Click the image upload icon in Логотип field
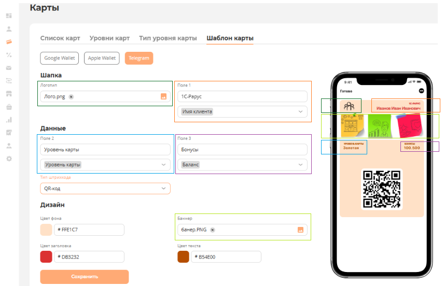The width and height of the screenshot is (445, 286). click(163, 96)
